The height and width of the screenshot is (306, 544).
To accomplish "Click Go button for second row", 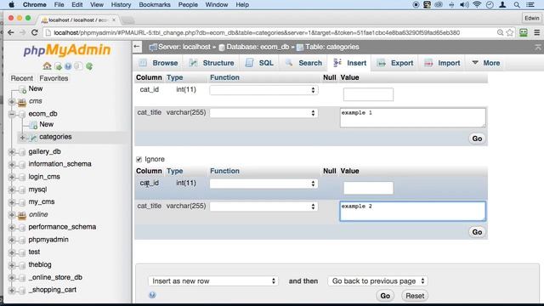I will click(x=477, y=232).
